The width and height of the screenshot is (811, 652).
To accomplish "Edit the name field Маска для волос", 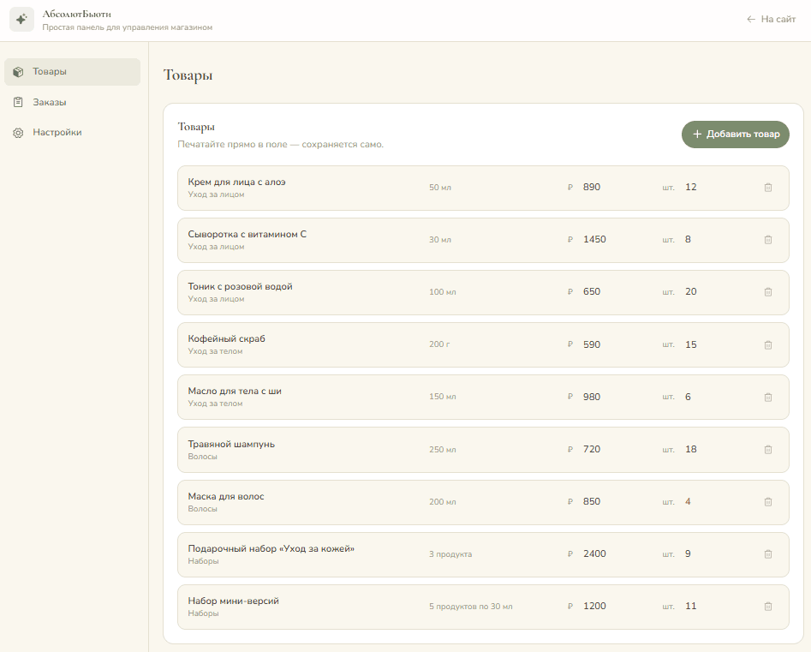I will point(225,496).
